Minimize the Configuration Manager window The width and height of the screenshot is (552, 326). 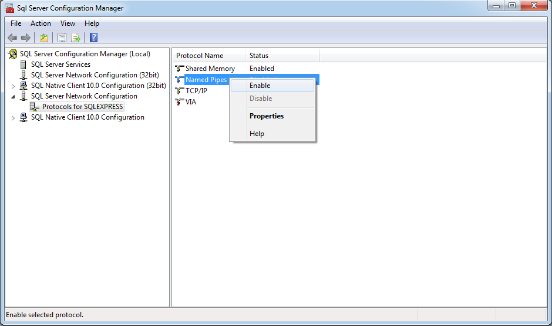click(x=496, y=6)
